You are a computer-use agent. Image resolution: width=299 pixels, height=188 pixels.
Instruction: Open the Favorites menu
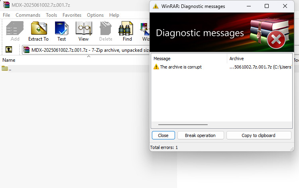pyautogui.click(x=72, y=15)
